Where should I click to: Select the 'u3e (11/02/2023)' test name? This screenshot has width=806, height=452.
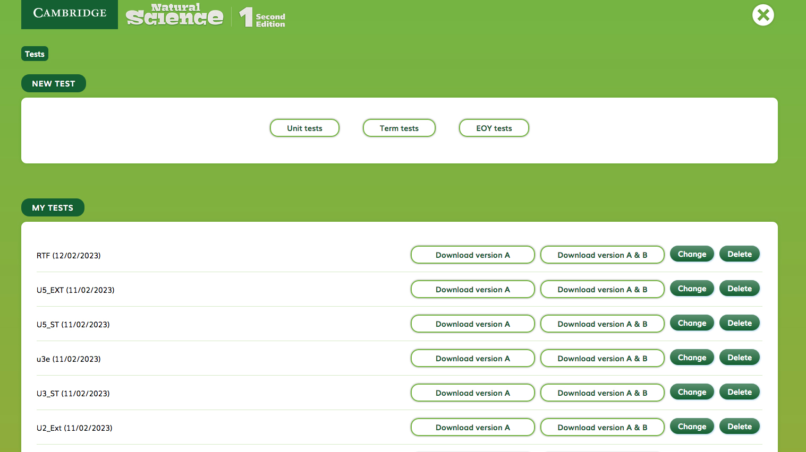[69, 359]
